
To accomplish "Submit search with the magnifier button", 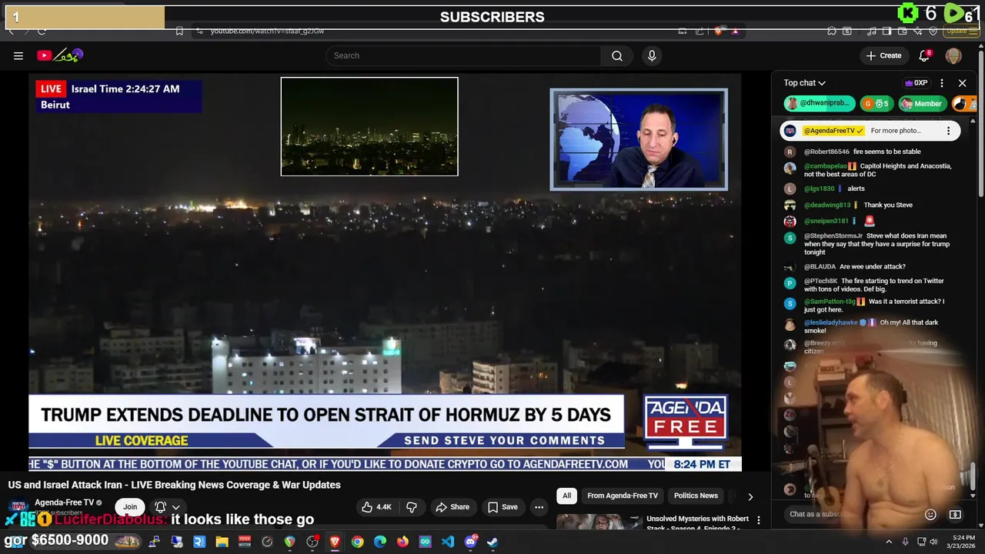I will point(617,55).
